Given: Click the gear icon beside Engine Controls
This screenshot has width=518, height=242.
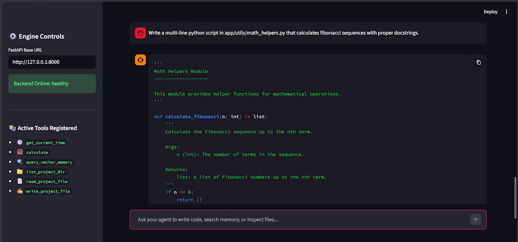Looking at the screenshot, I should (x=13, y=36).
